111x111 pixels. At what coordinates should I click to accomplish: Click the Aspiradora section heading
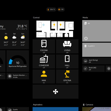point(38,105)
